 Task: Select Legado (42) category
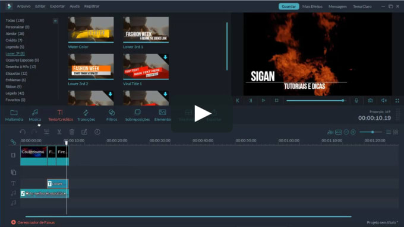[x=15, y=93]
